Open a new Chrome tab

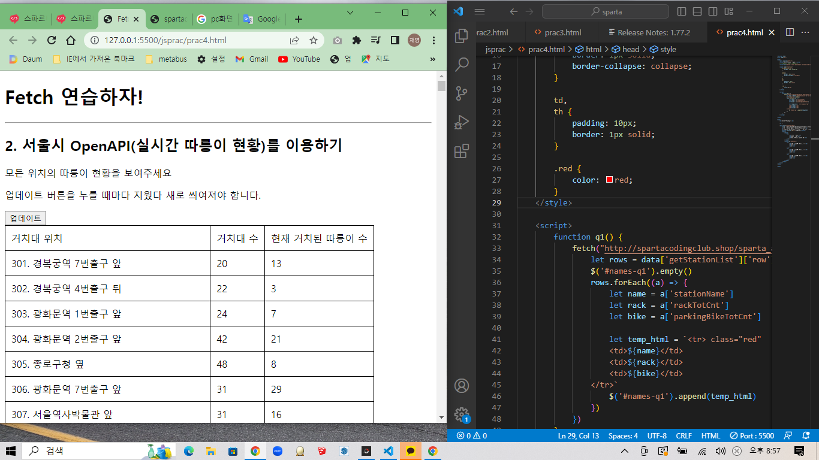pyautogui.click(x=299, y=19)
